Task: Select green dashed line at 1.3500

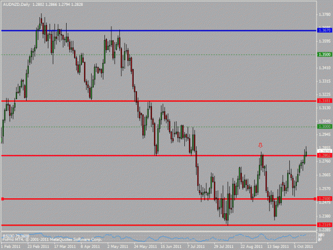Action: [x=159, y=55]
